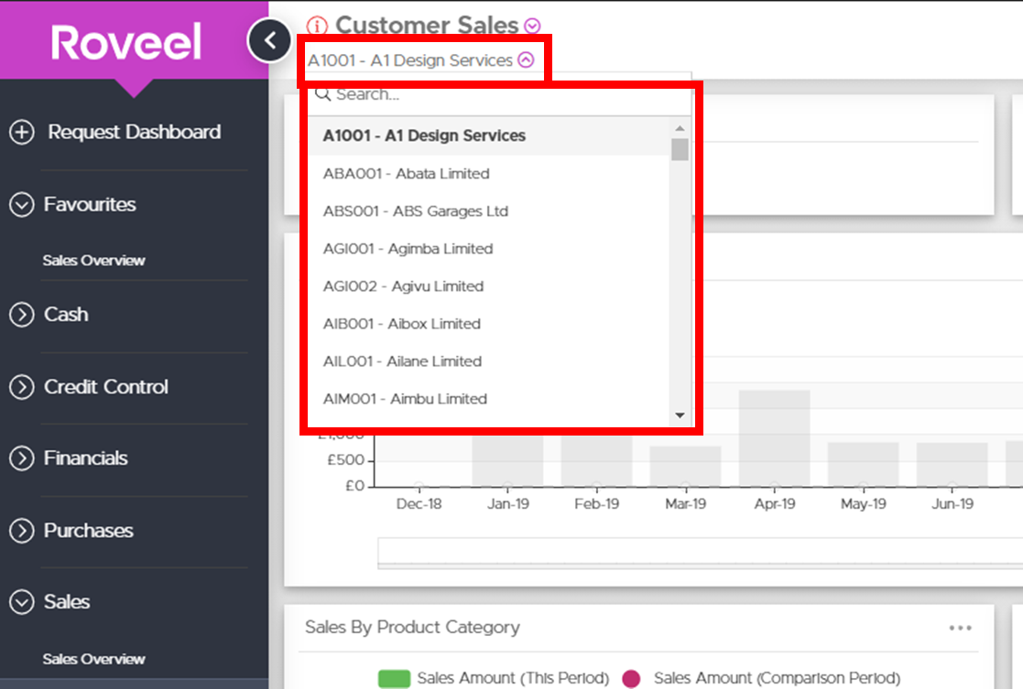Viewport: 1023px width, 689px height.
Task: Click the Customer Sales info icon
Action: click(x=317, y=26)
